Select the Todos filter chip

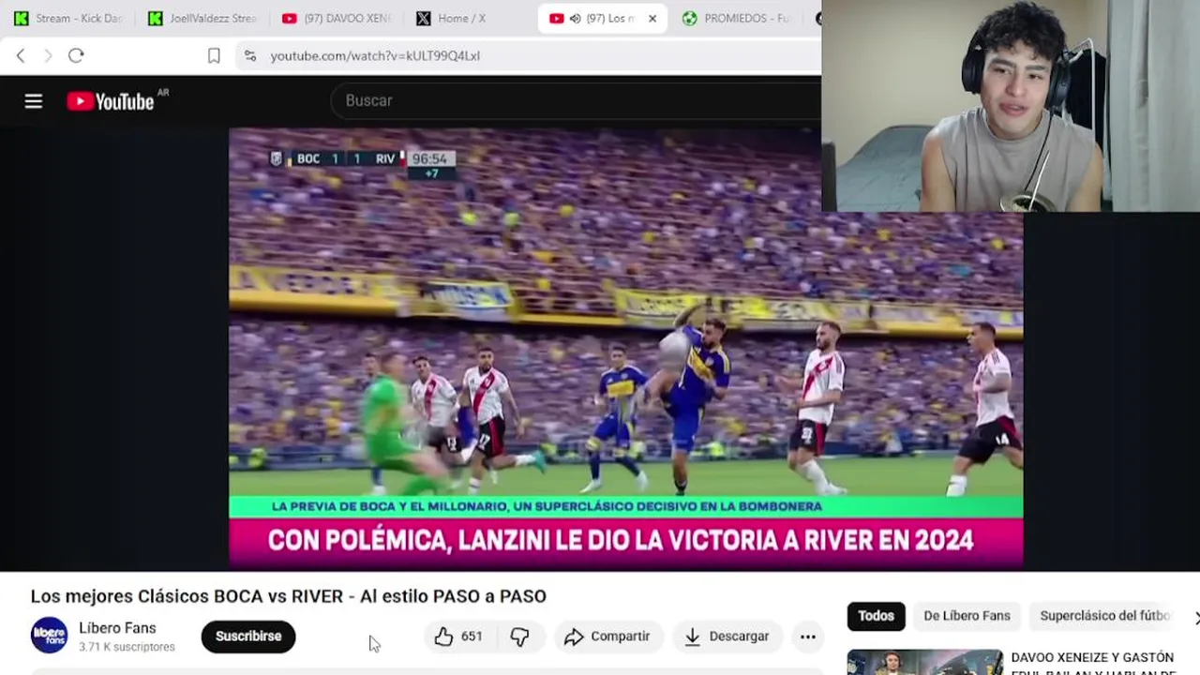[x=876, y=616]
